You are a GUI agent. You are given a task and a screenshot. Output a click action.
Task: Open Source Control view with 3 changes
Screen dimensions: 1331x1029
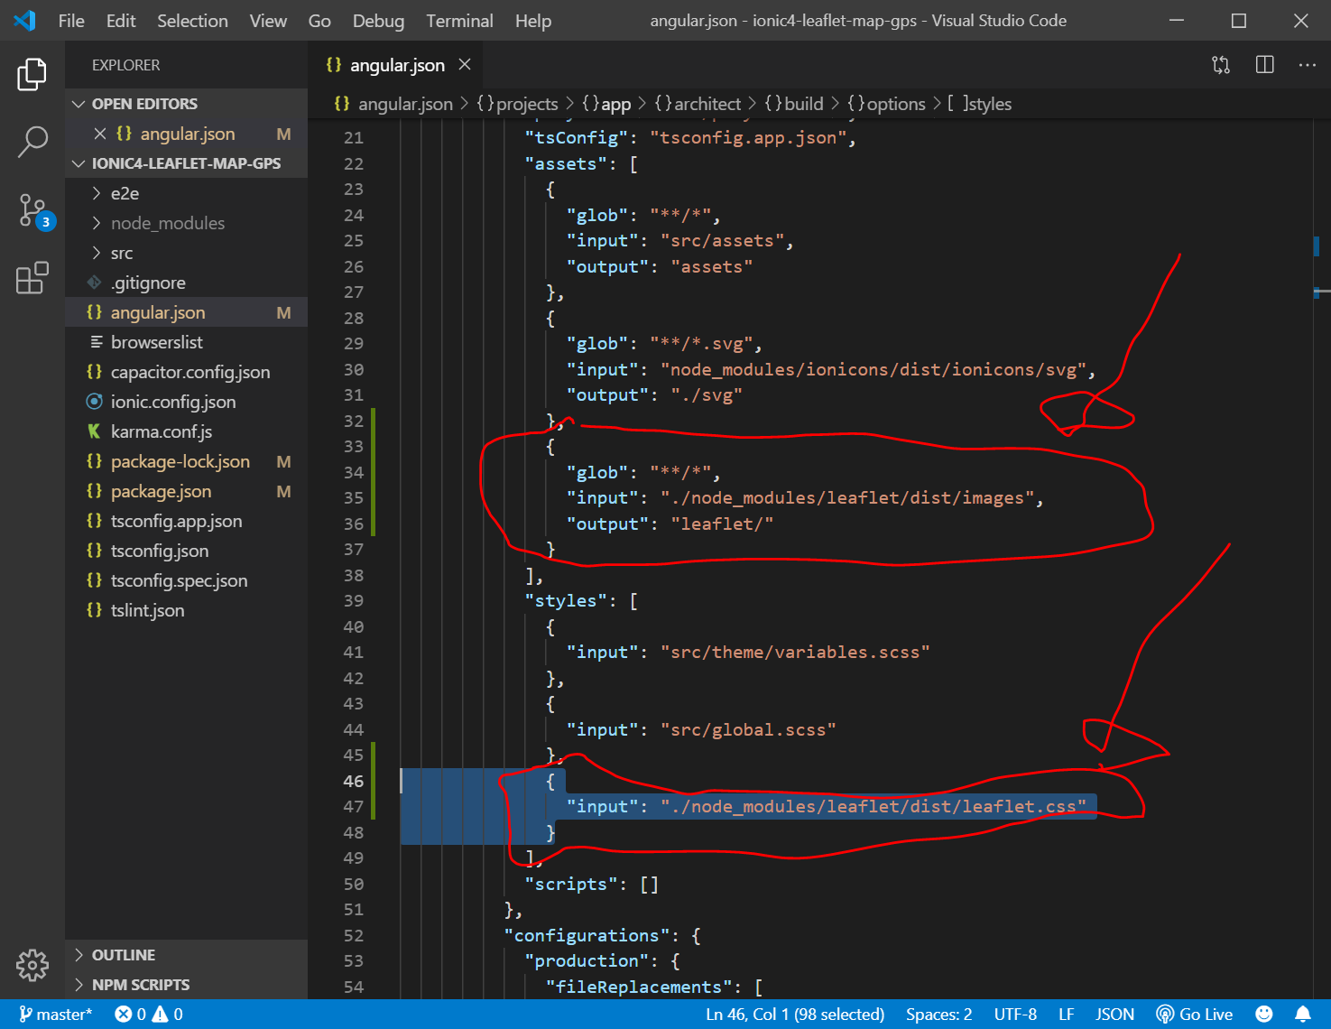[32, 210]
